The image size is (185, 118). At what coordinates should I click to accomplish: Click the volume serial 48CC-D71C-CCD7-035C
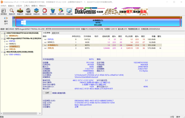click(83, 81)
